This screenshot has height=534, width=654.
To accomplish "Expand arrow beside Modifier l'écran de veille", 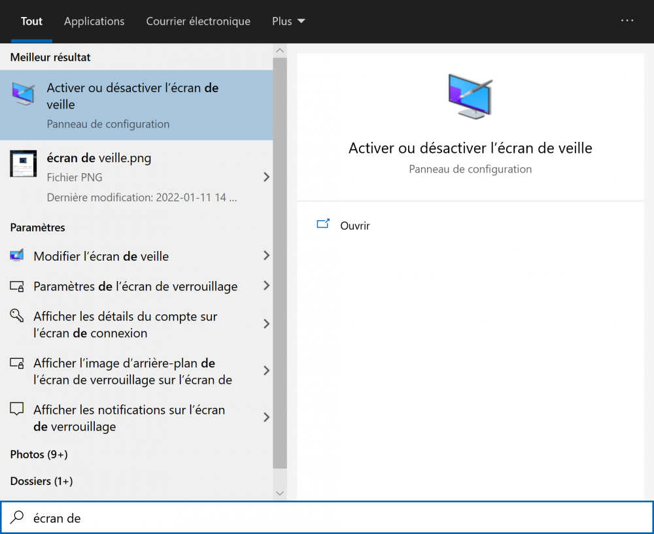I will (x=266, y=256).
